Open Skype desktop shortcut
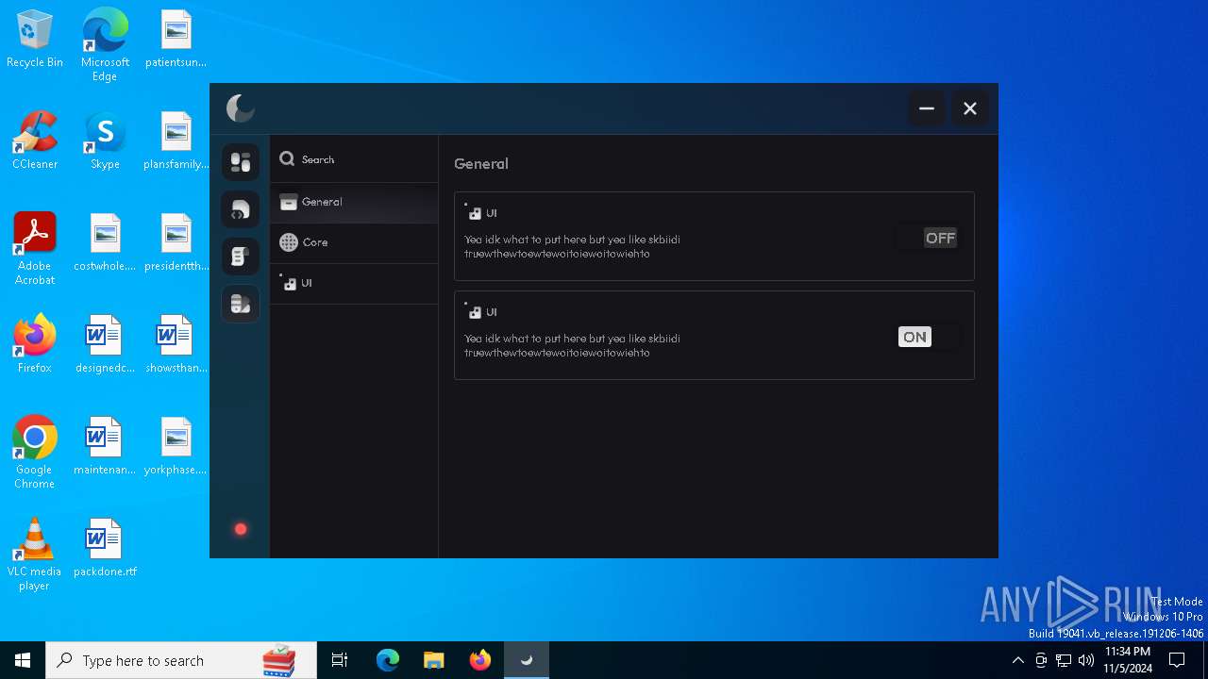The height and width of the screenshot is (679, 1208). 105,141
